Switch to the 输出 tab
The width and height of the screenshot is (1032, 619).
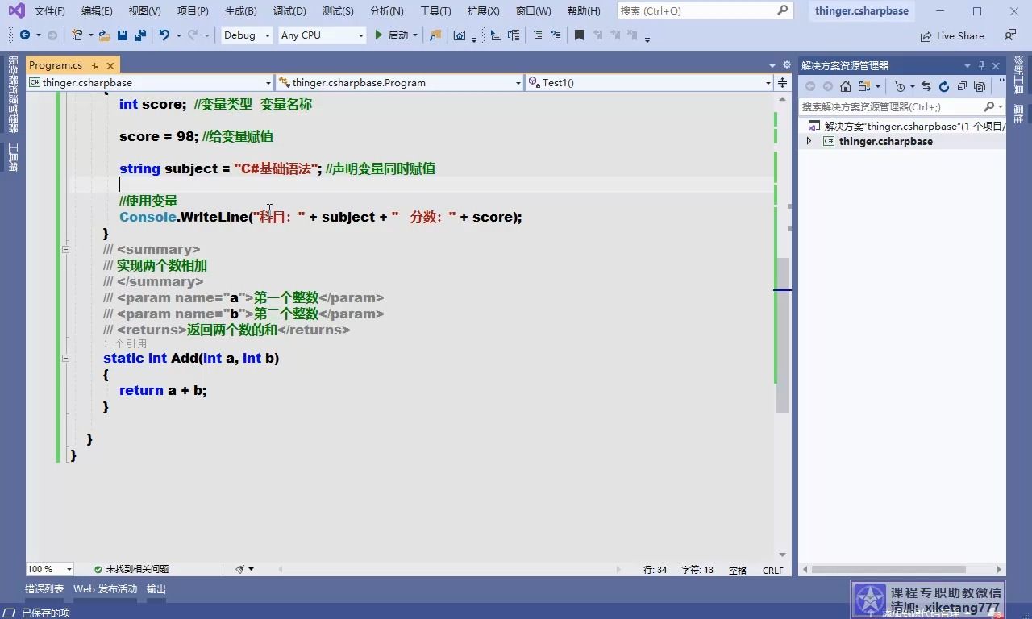point(156,589)
